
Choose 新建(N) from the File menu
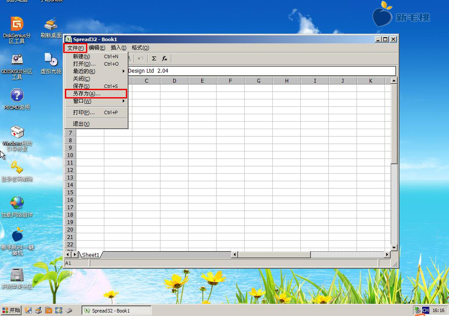pos(96,56)
